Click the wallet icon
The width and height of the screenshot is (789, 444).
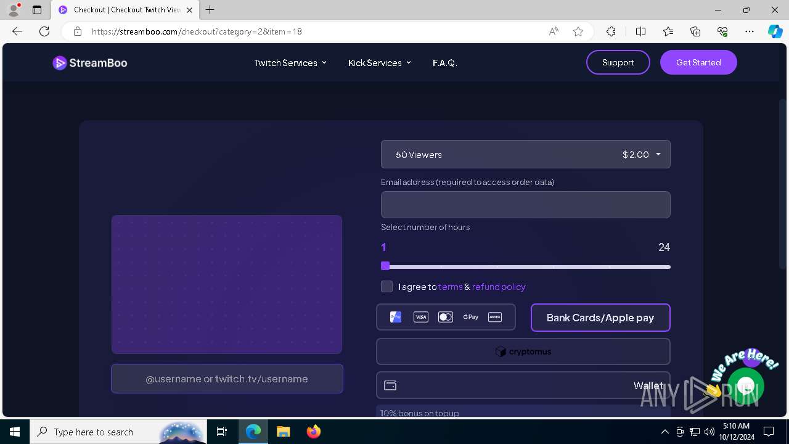click(x=390, y=385)
